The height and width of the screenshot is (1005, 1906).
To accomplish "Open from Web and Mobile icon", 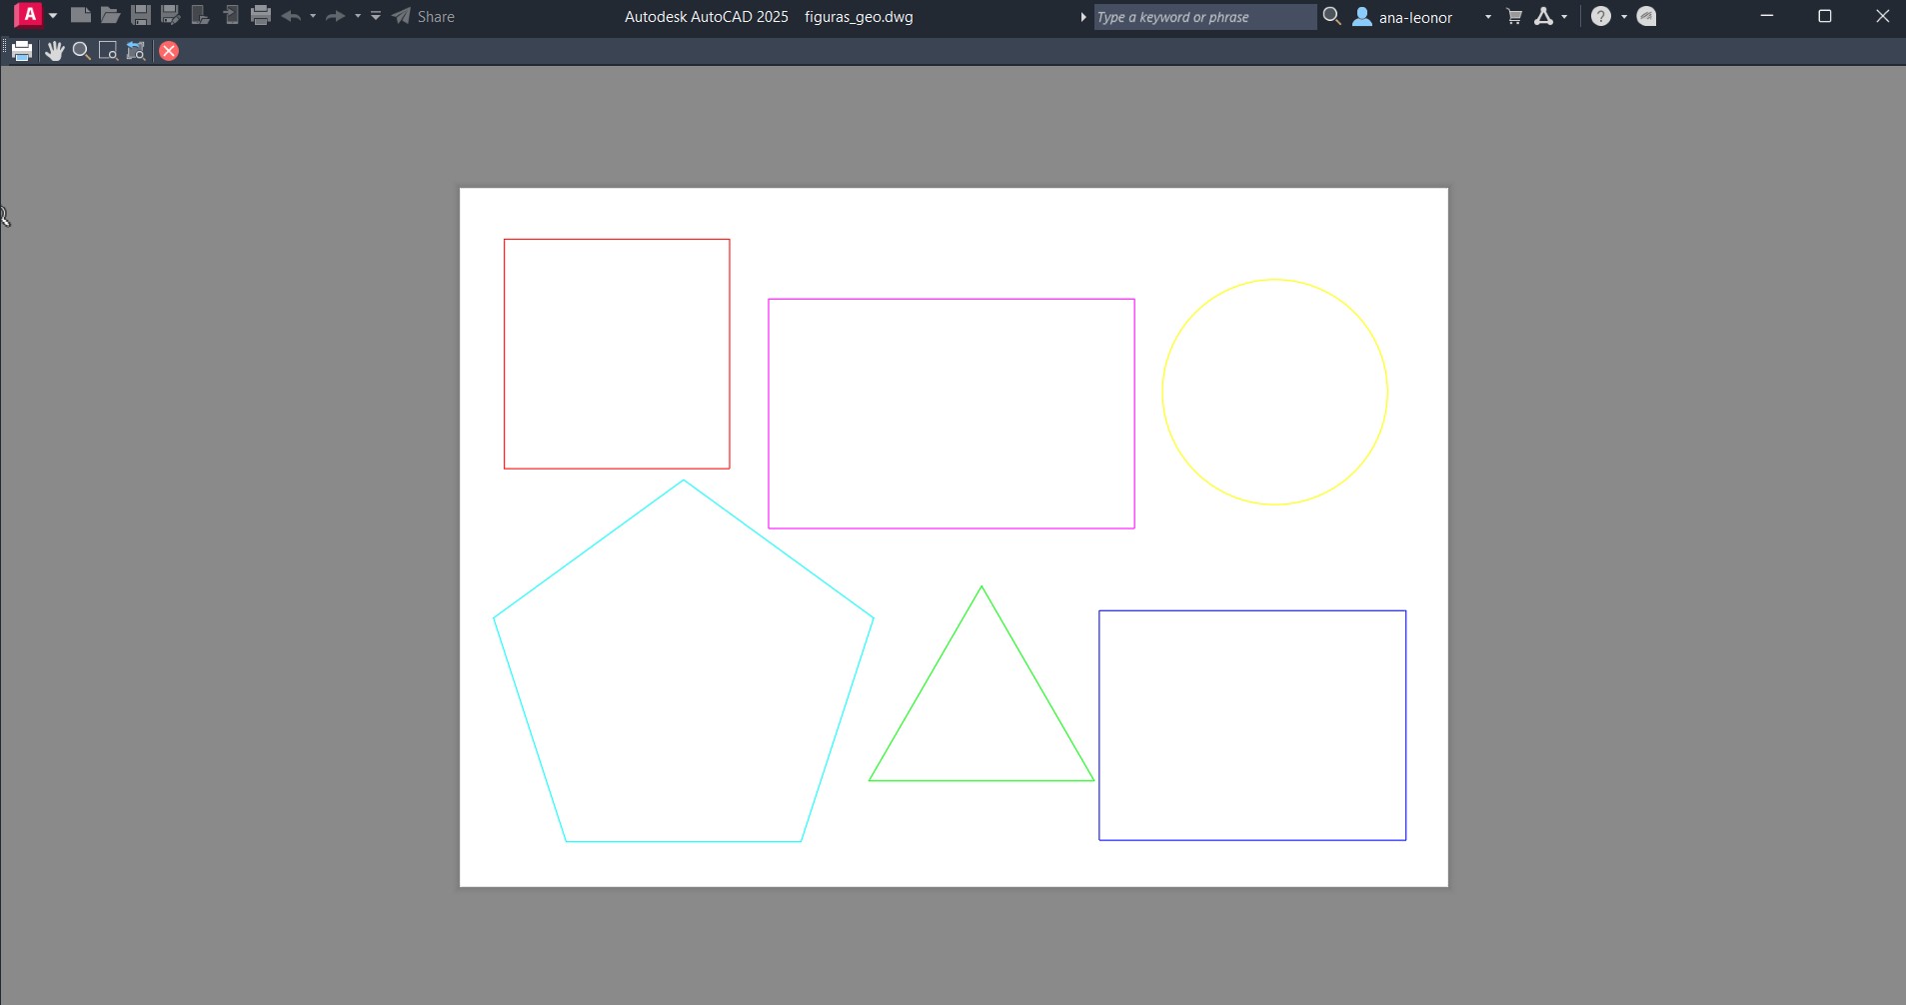I will point(201,16).
